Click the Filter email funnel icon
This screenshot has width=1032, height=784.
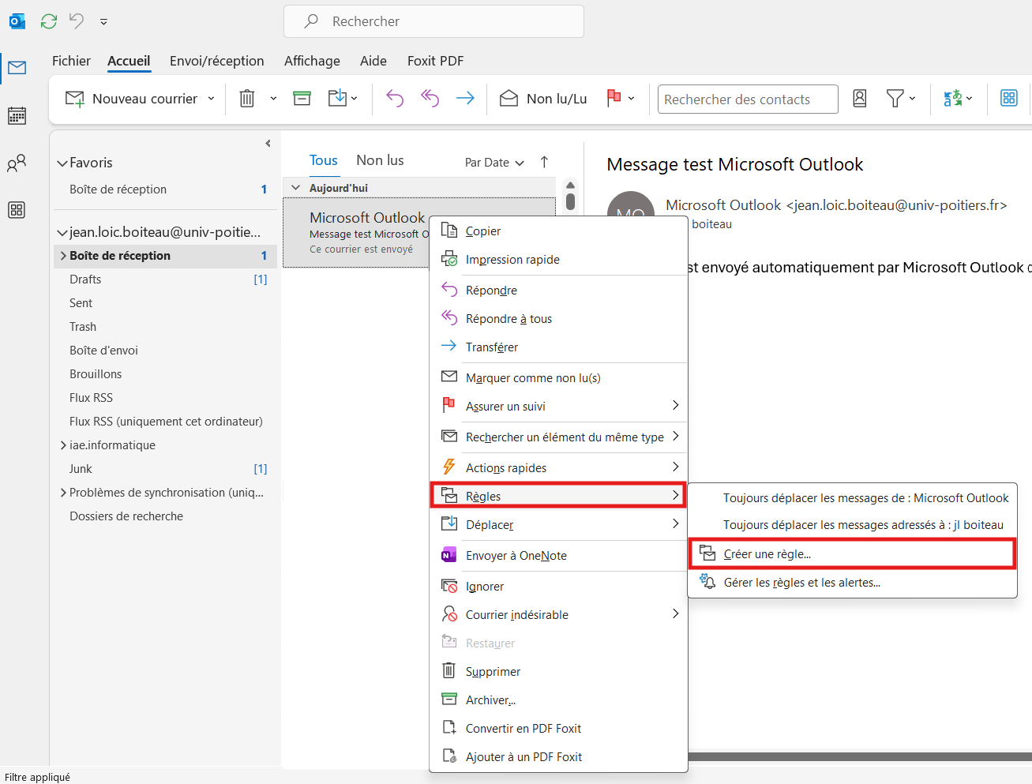pos(895,99)
